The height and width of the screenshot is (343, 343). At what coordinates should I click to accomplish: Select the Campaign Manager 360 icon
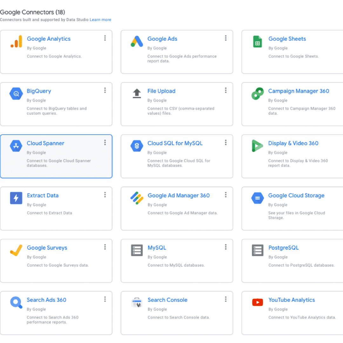(258, 94)
